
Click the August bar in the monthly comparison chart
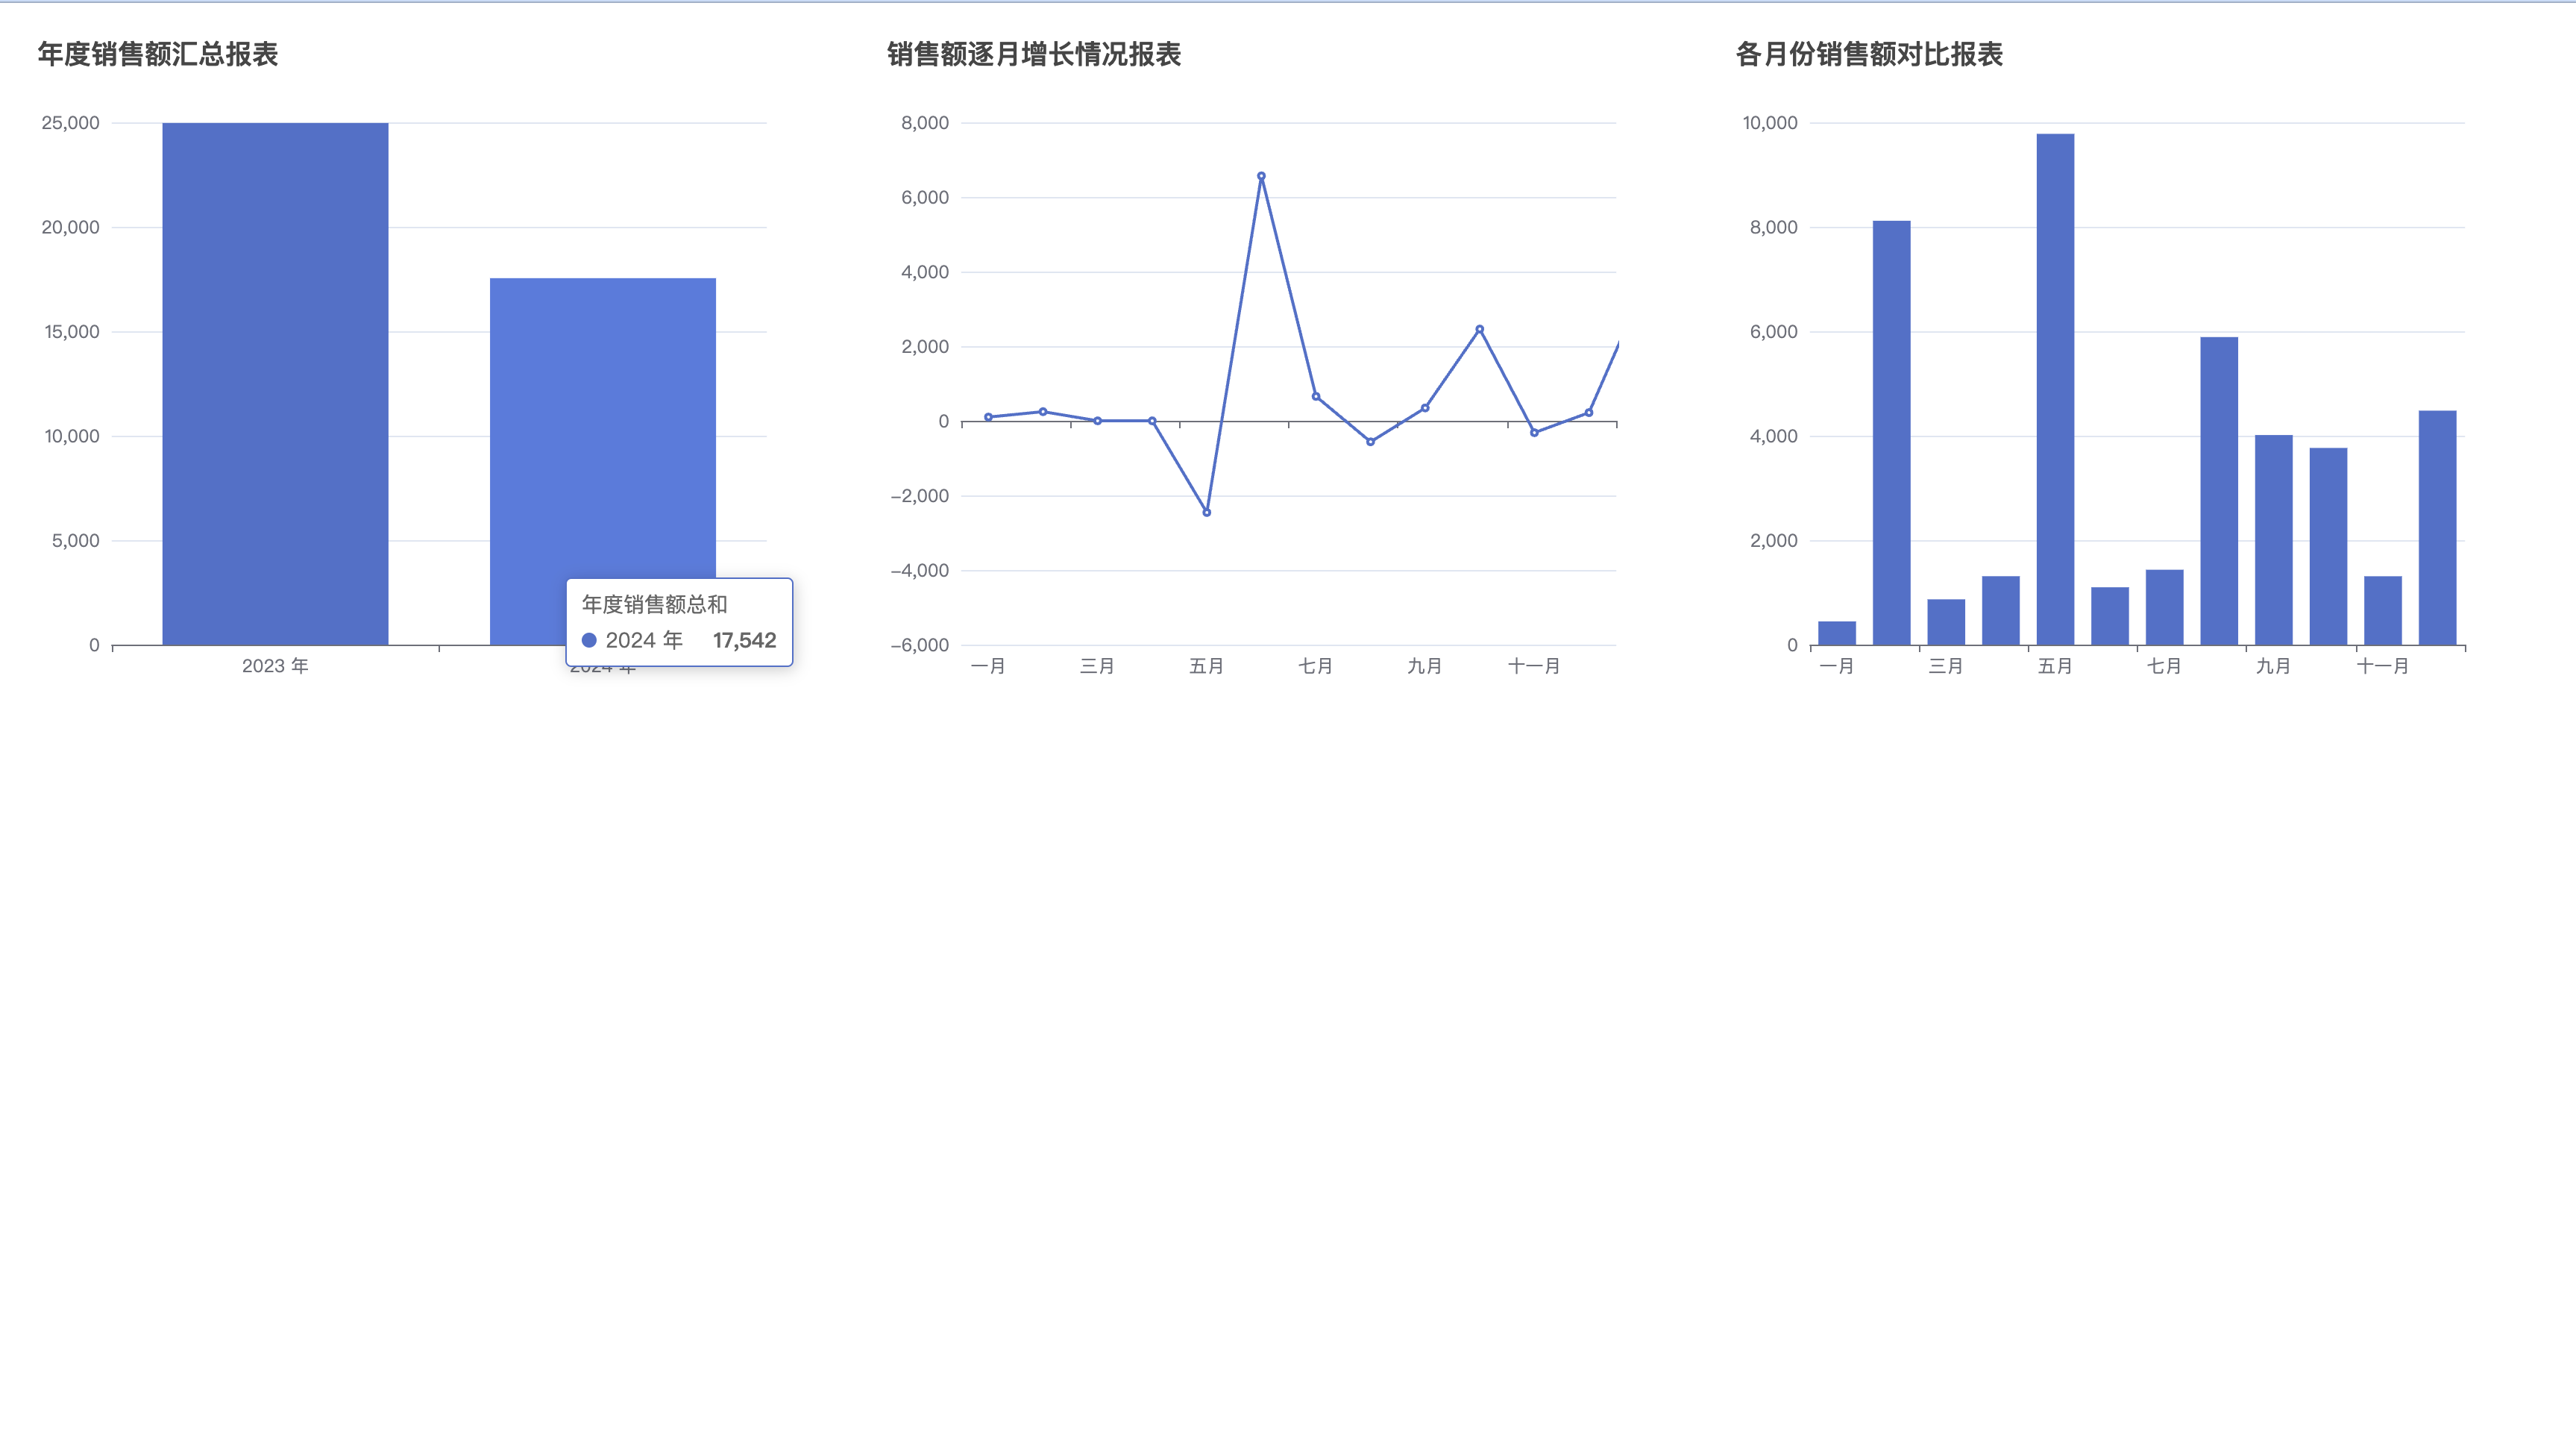click(2219, 490)
